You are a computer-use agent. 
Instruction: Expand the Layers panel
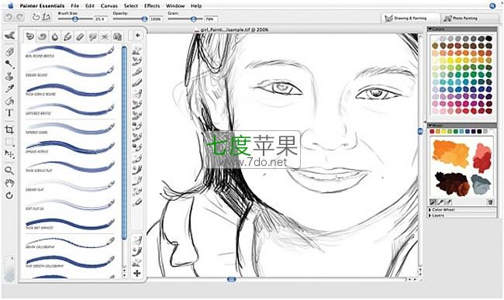click(430, 216)
